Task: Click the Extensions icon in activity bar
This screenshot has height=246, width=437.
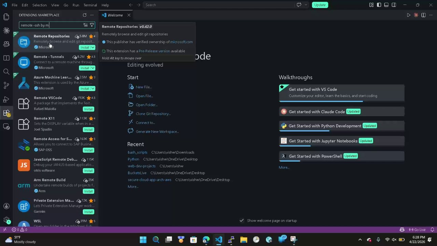Action: 6,113
